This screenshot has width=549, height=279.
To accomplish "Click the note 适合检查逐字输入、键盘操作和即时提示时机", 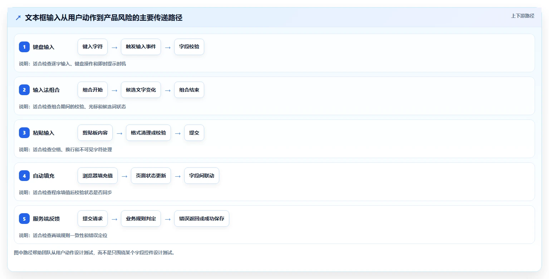I will click(x=79, y=64).
